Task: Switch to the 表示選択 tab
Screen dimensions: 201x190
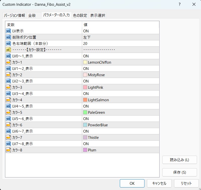Action: tap(97, 16)
